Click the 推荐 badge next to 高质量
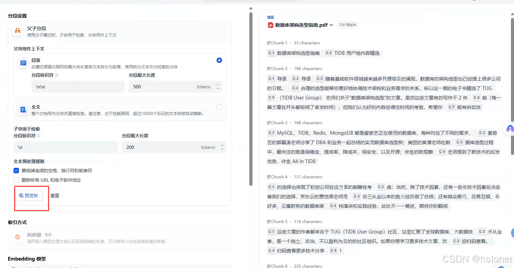Screen dimensions: 514x268 48,234
